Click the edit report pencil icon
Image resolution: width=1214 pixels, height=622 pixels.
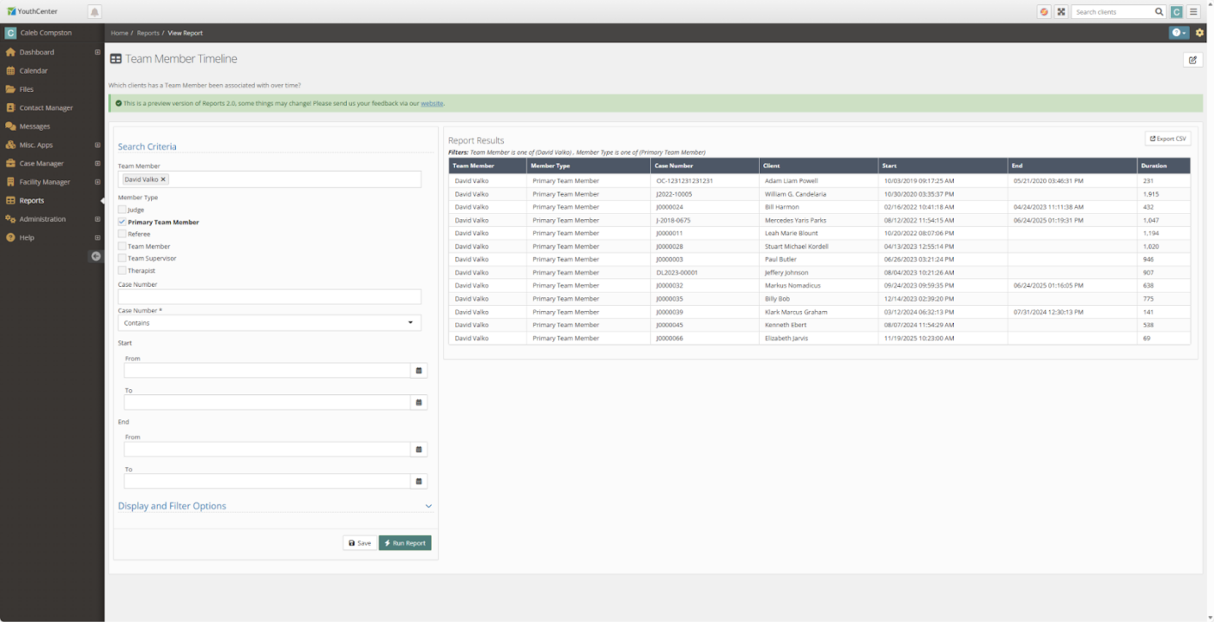click(x=1192, y=60)
